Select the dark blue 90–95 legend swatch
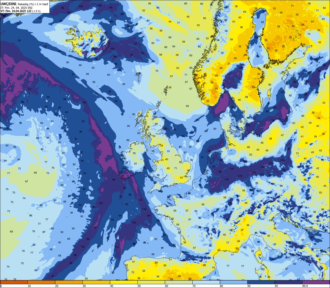This screenshot has width=330, height=288. [261, 282]
